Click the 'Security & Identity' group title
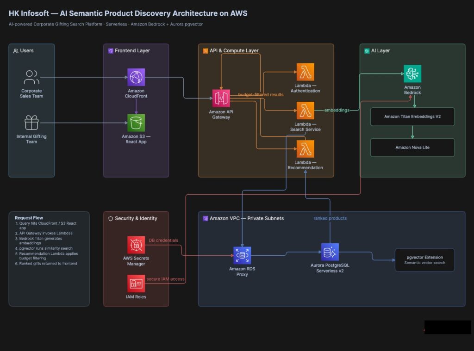The image size is (474, 351). [136, 218]
